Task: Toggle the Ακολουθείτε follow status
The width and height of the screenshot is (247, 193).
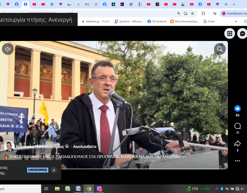Action: [85, 147]
